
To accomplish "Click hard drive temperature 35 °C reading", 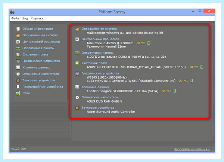I will pos(166,91).
